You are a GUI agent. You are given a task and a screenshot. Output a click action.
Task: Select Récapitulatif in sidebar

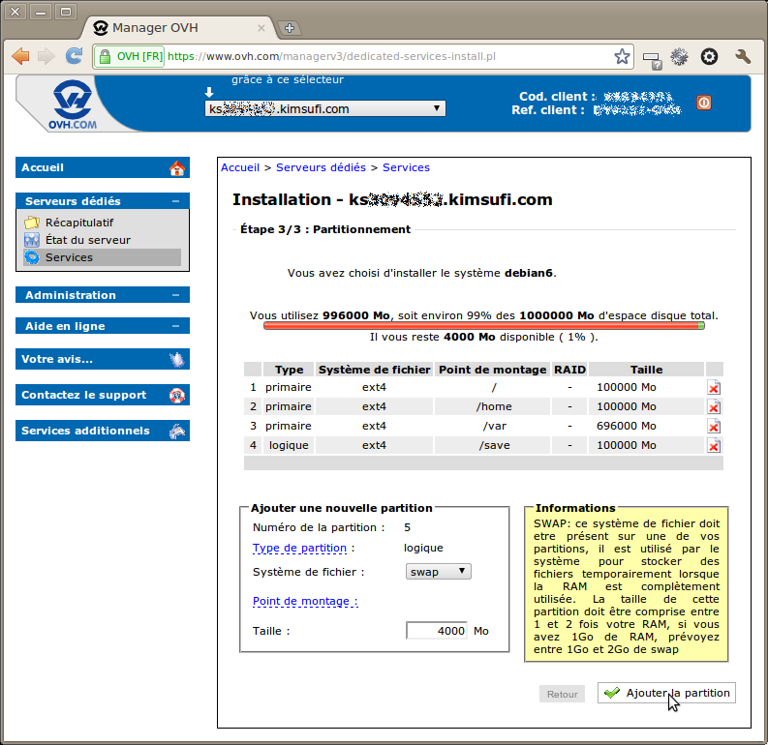(x=79, y=223)
